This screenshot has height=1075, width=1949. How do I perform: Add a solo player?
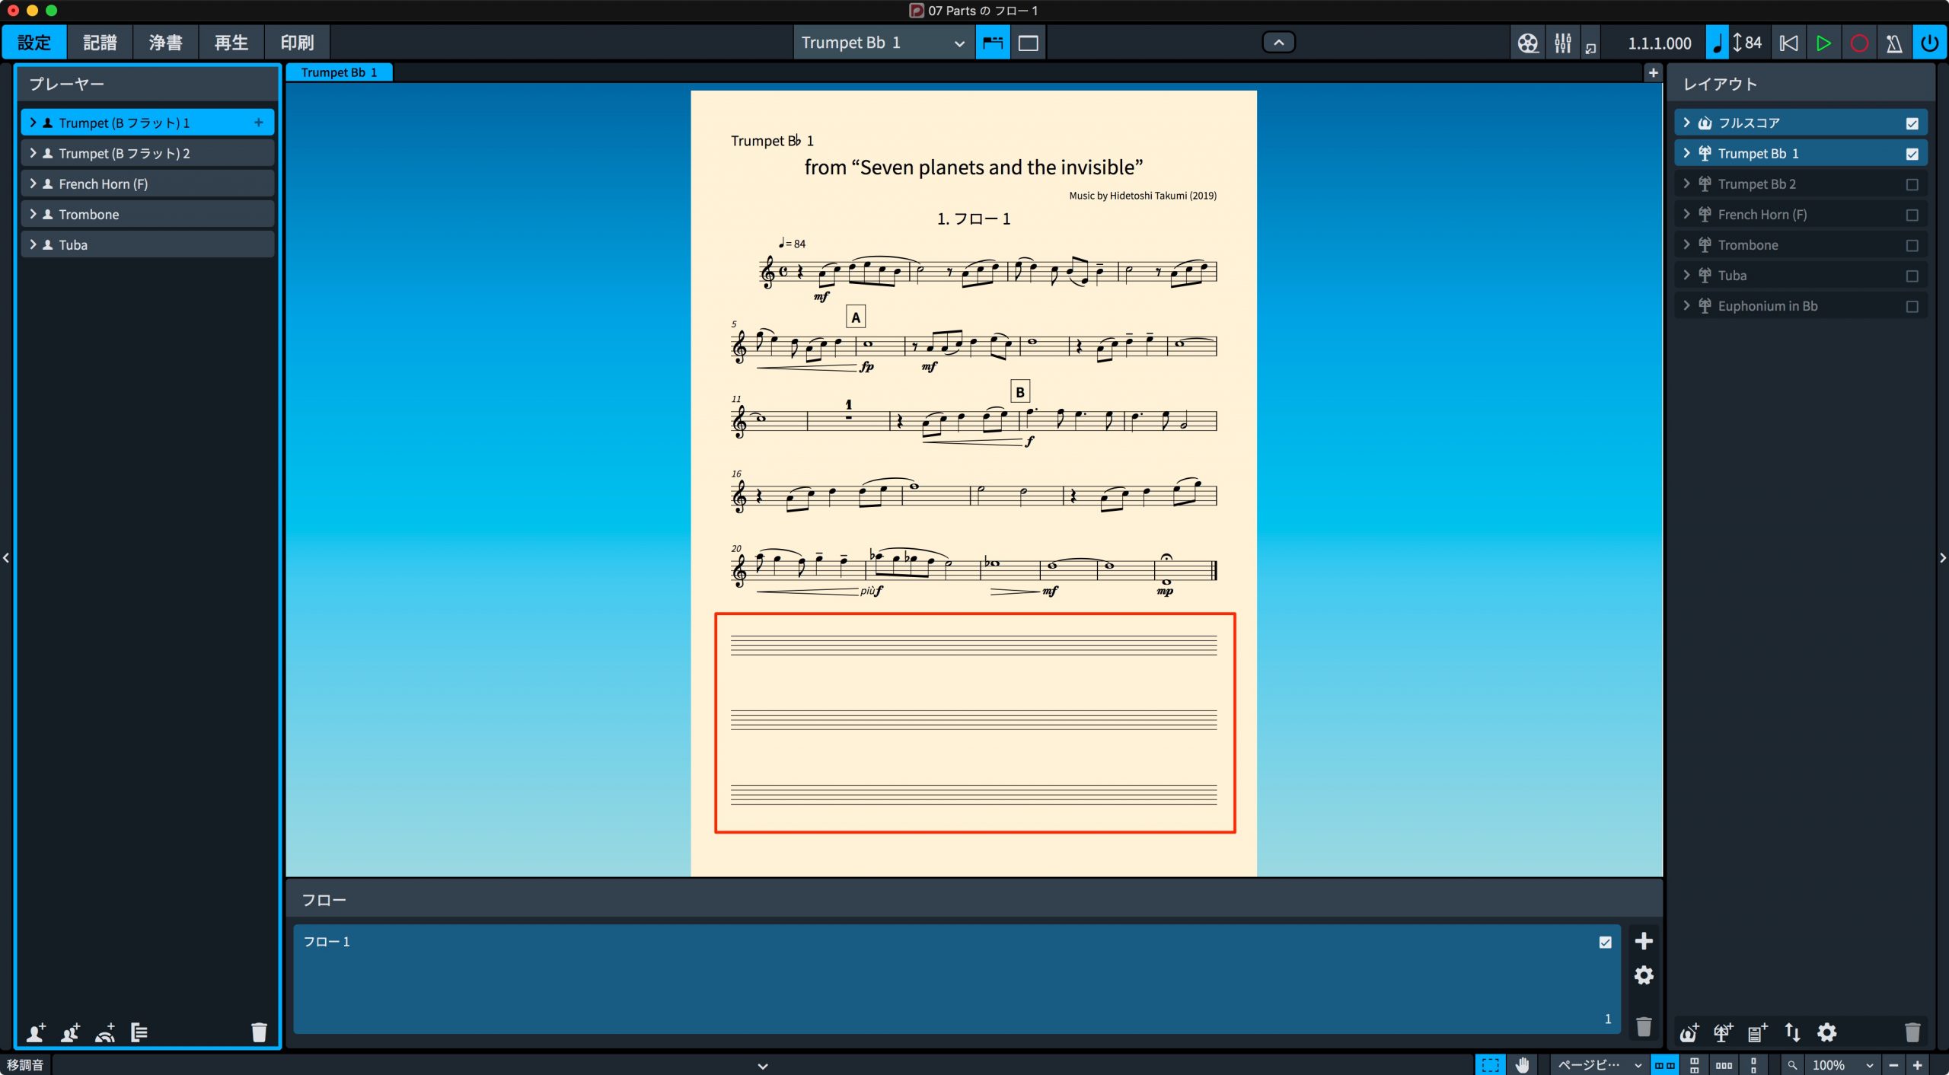point(36,1032)
